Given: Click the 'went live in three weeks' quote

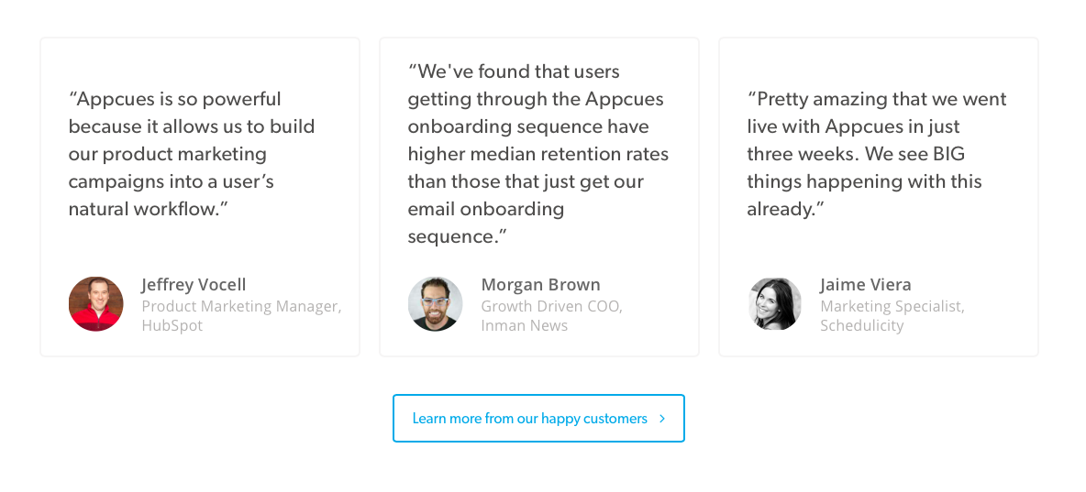Looking at the screenshot, I should 877,154.
